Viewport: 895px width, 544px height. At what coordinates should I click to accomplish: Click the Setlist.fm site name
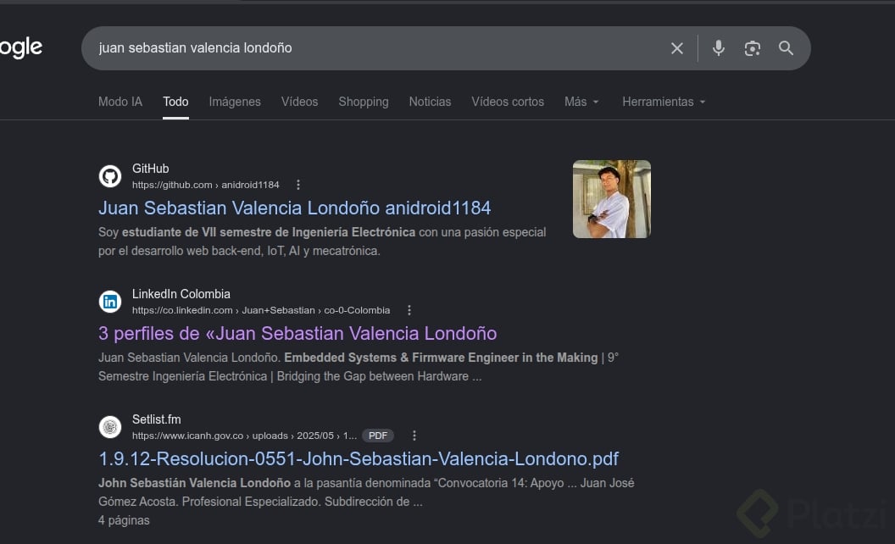pyautogui.click(x=157, y=419)
